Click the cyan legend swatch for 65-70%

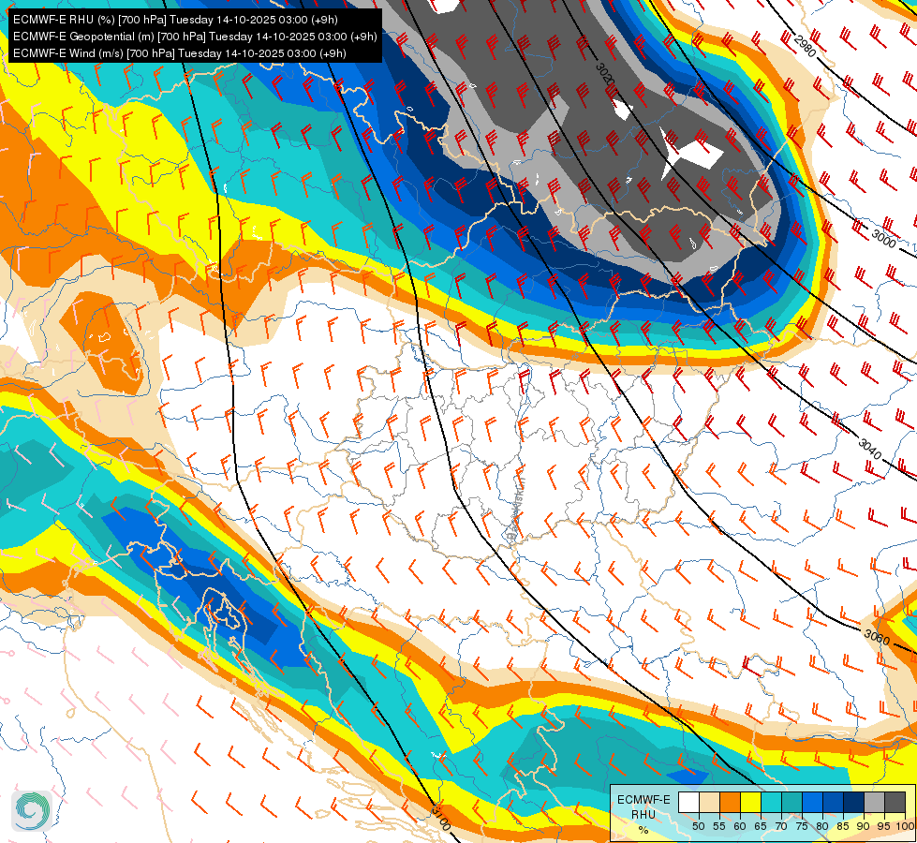coord(772,802)
